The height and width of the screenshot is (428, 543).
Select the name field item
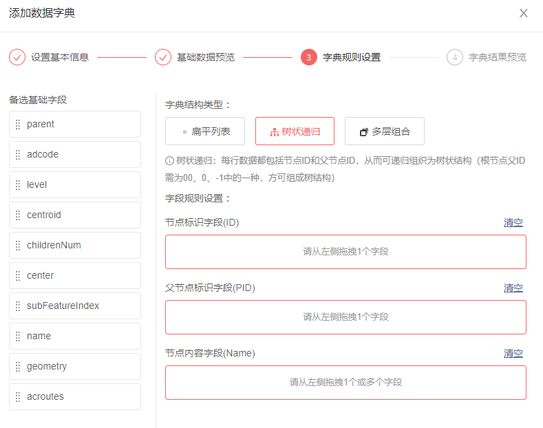click(75, 336)
